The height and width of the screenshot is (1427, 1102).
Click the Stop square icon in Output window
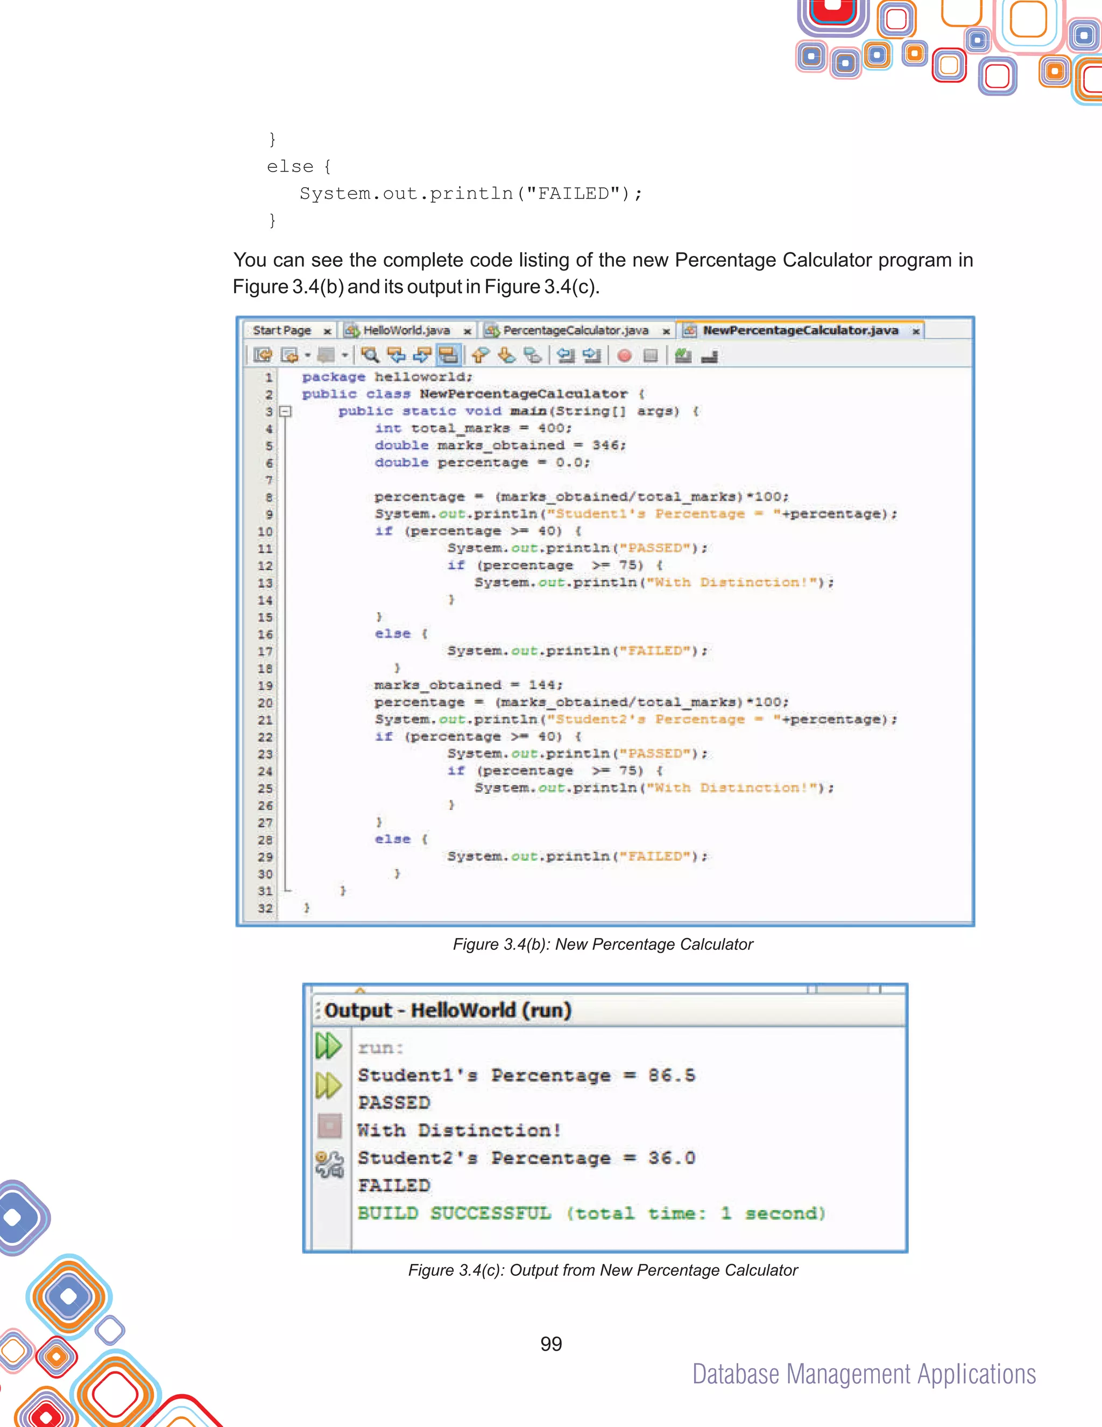click(x=329, y=1126)
